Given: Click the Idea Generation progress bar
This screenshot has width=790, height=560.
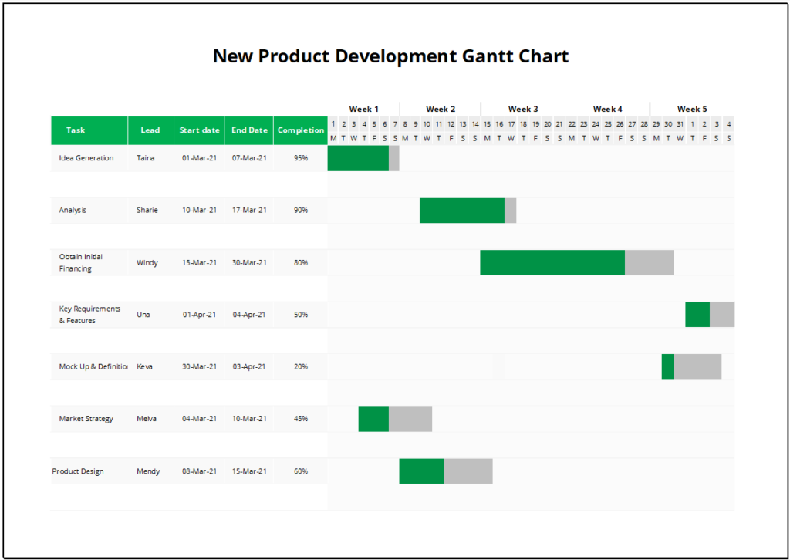Looking at the screenshot, I should click(357, 158).
